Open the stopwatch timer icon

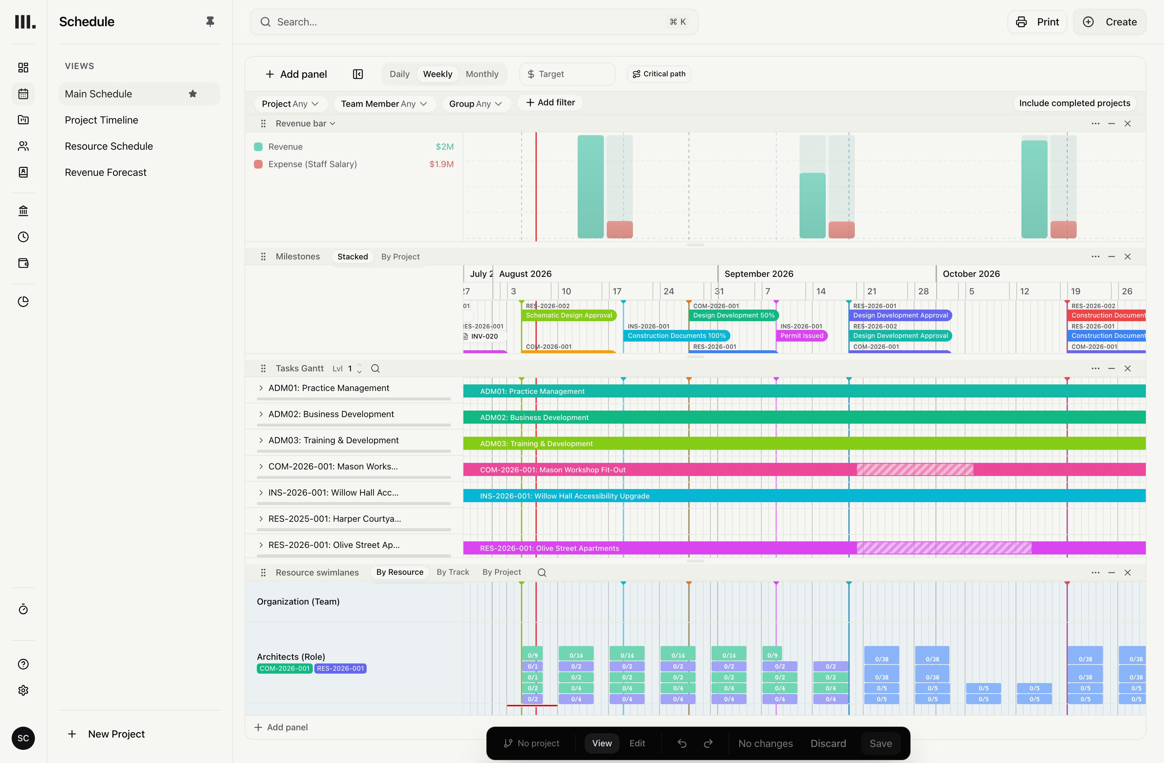[x=23, y=609]
